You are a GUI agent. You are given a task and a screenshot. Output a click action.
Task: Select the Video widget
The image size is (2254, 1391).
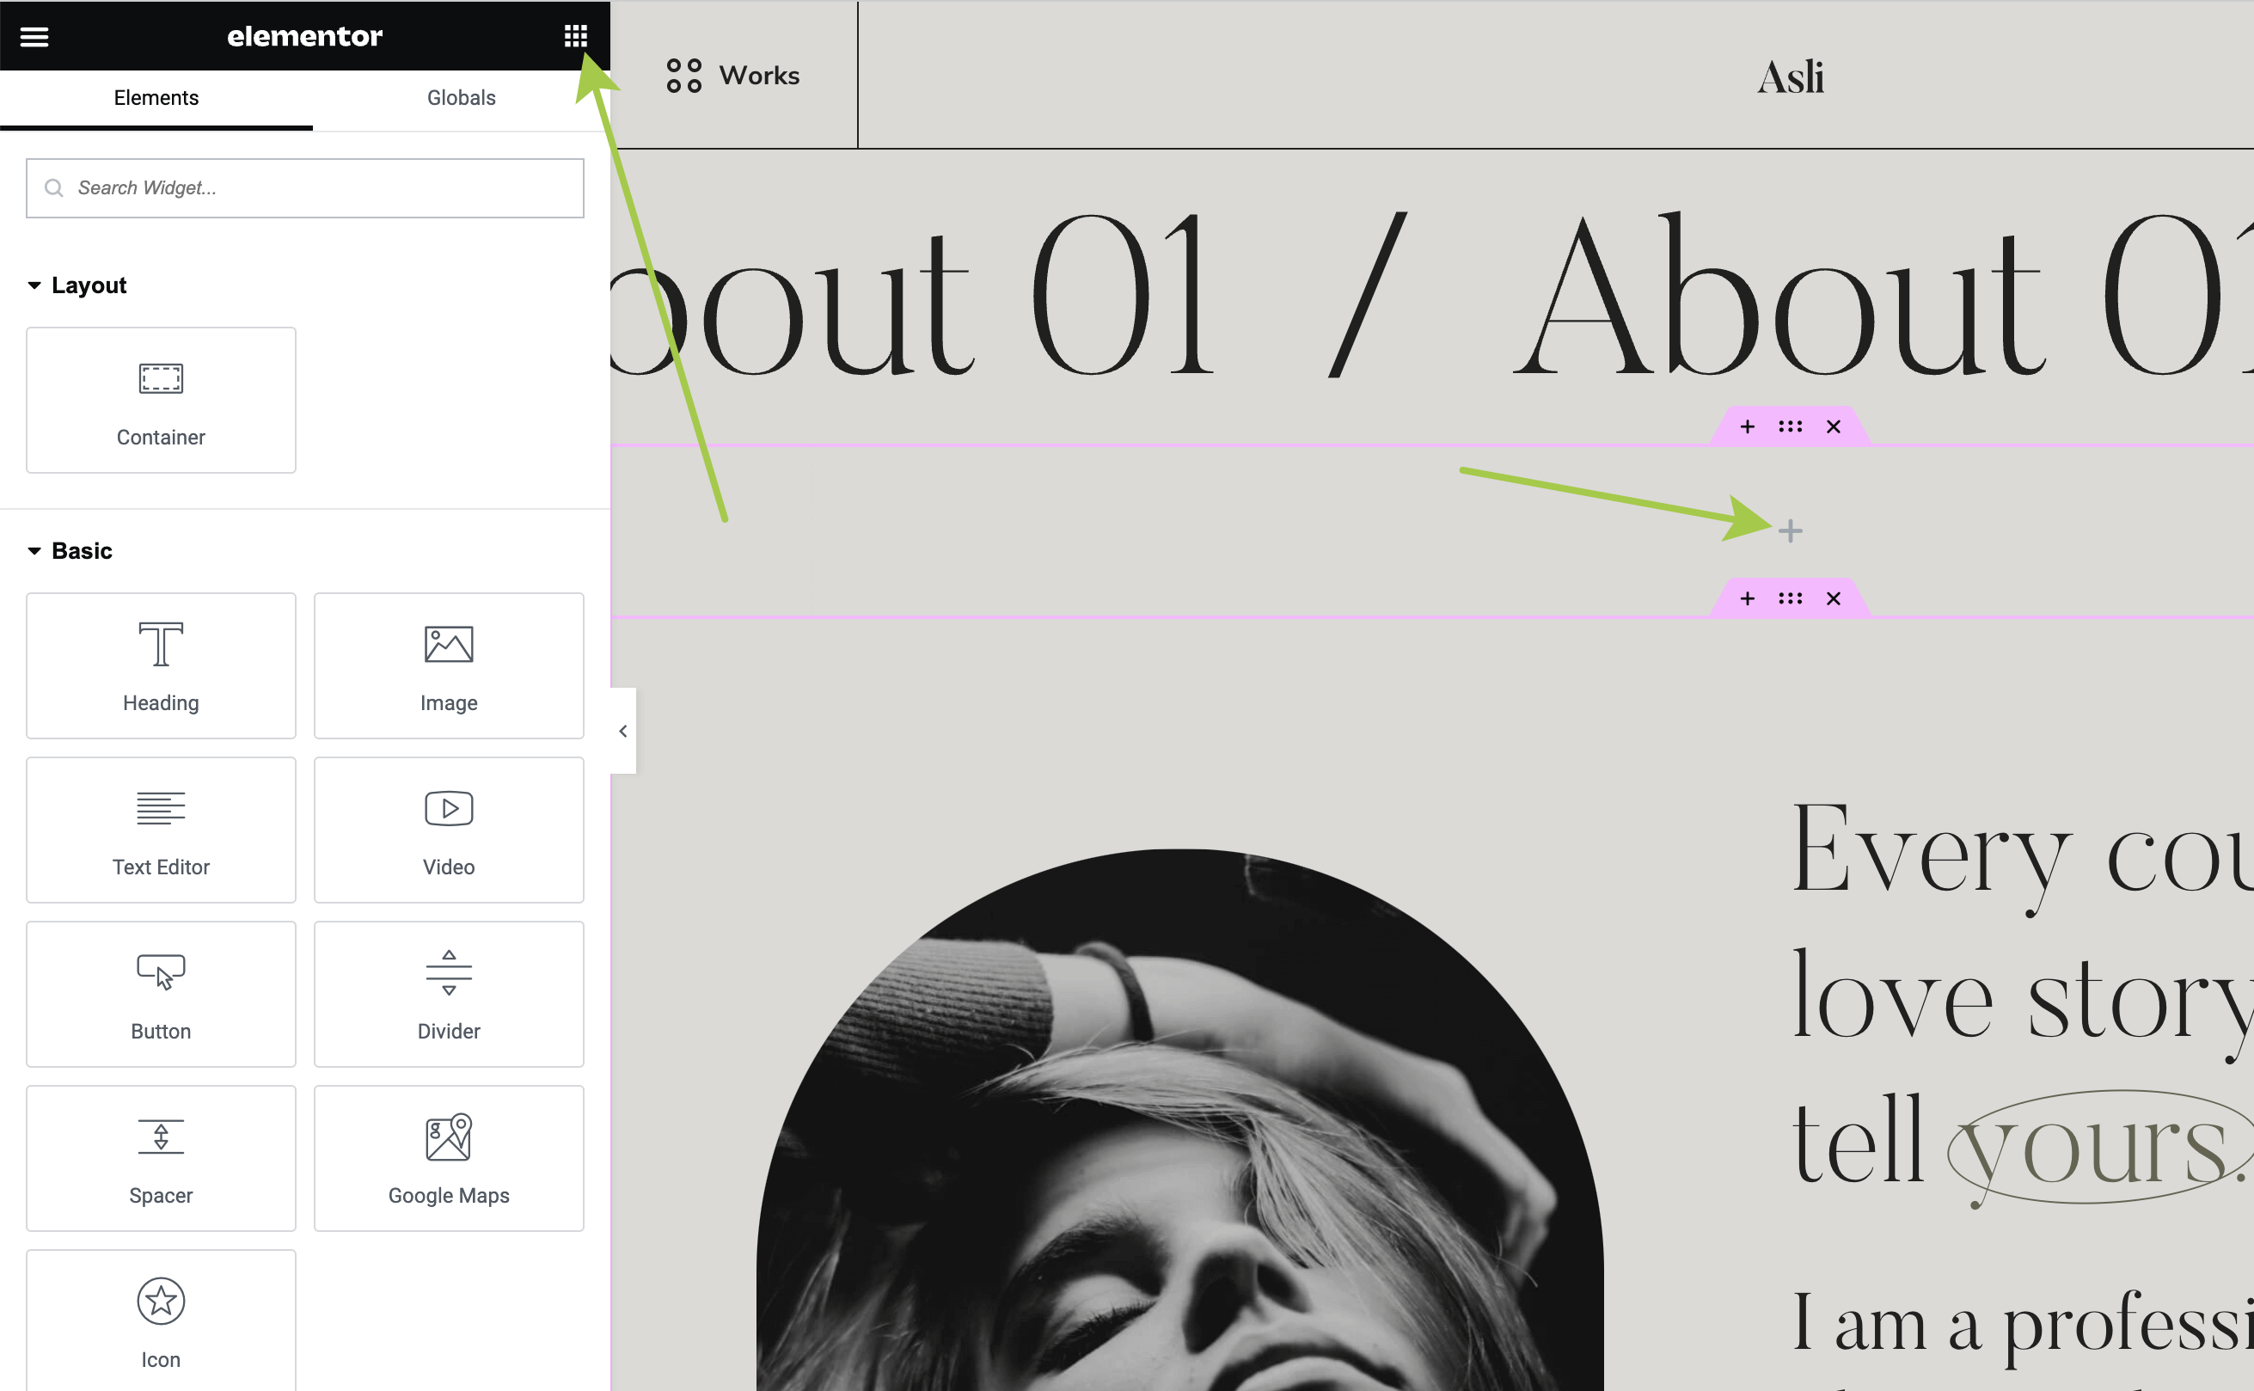coord(449,830)
